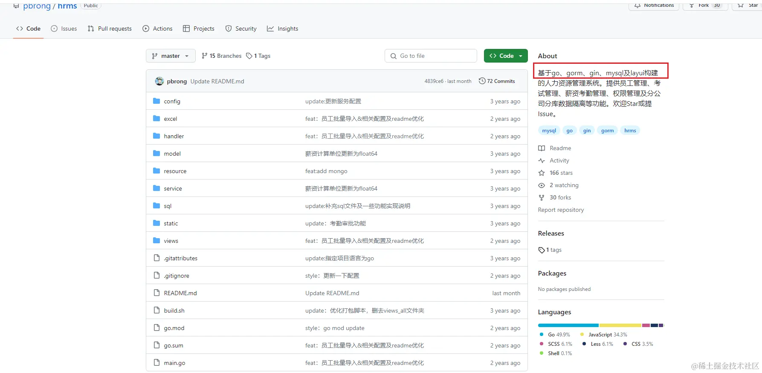Screen dimensions: 762x373
Task: Click the go.sum file icon
Action: point(156,345)
